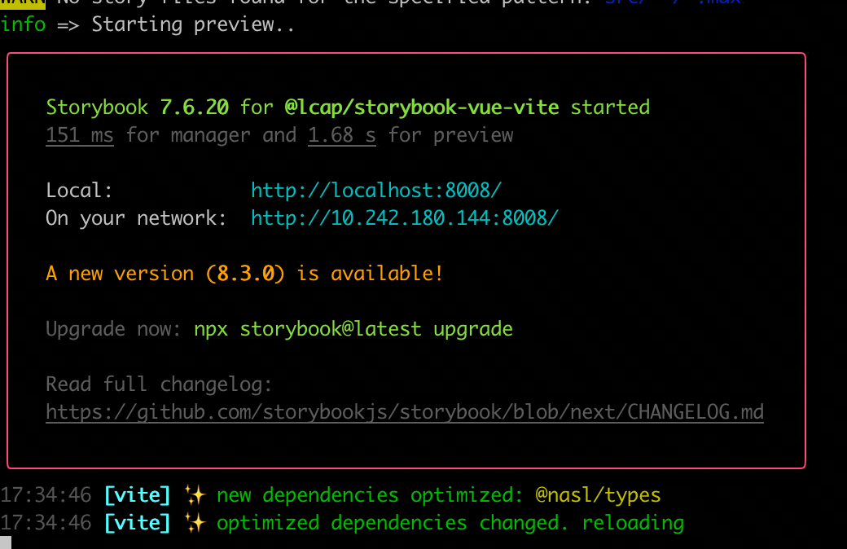Click the terminal cursor block

click(x=6, y=542)
